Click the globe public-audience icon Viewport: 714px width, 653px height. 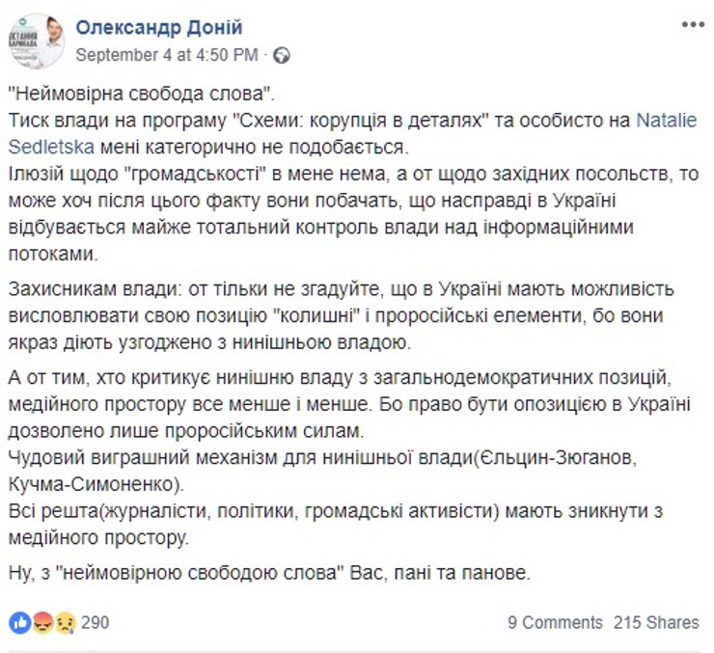[281, 55]
